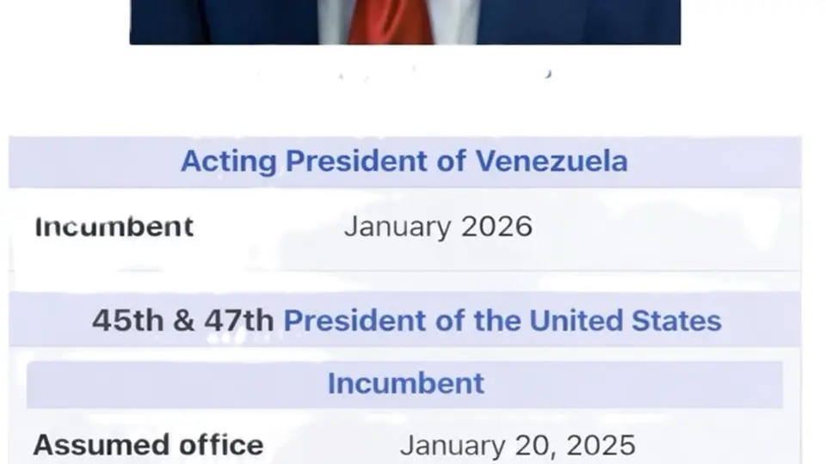Click the Assumed office label

[x=148, y=445]
